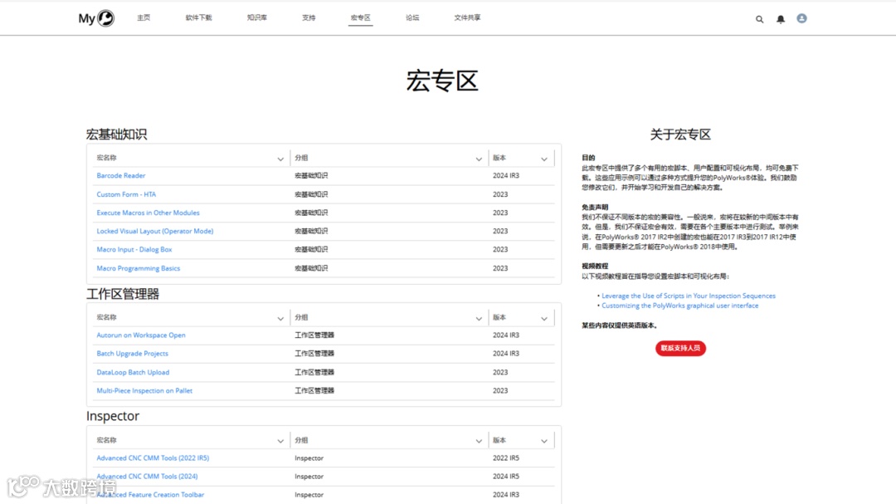Open the Barcode Reader macro link

click(120, 176)
